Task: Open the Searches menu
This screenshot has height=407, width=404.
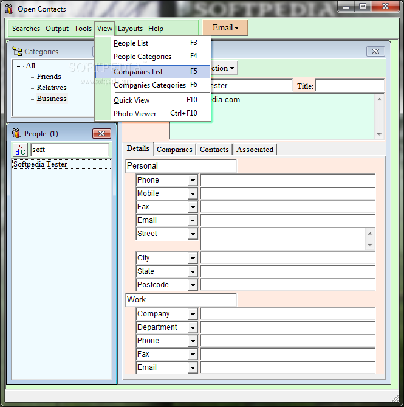Action: [26, 29]
